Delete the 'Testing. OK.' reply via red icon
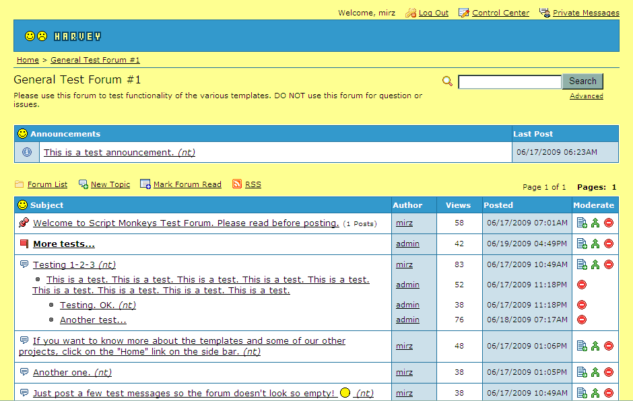The width and height of the screenshot is (633, 401). [582, 305]
